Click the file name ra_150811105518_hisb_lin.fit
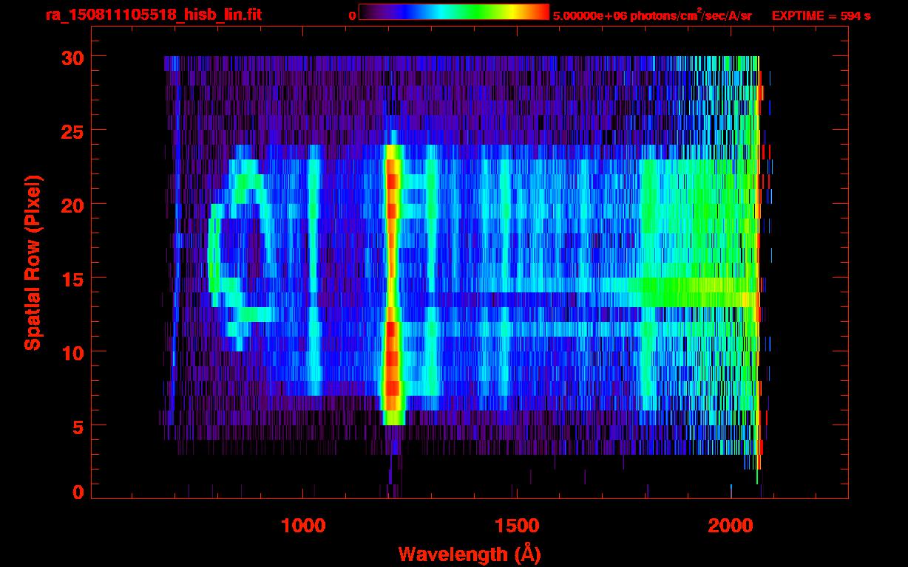 coord(153,15)
